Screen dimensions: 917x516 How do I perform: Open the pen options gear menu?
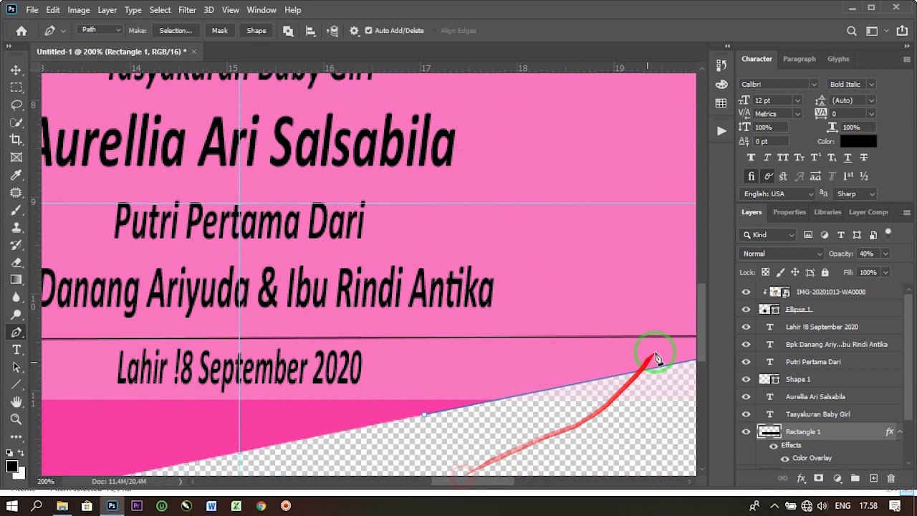[x=354, y=31]
